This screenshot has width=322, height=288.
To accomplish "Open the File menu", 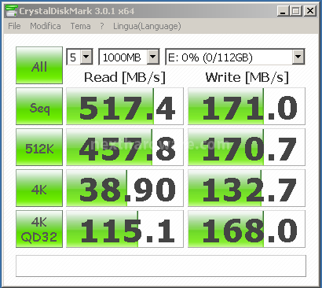I will click(x=14, y=26).
